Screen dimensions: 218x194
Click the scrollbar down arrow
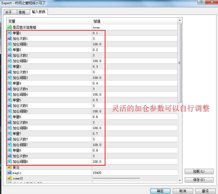(180, 180)
